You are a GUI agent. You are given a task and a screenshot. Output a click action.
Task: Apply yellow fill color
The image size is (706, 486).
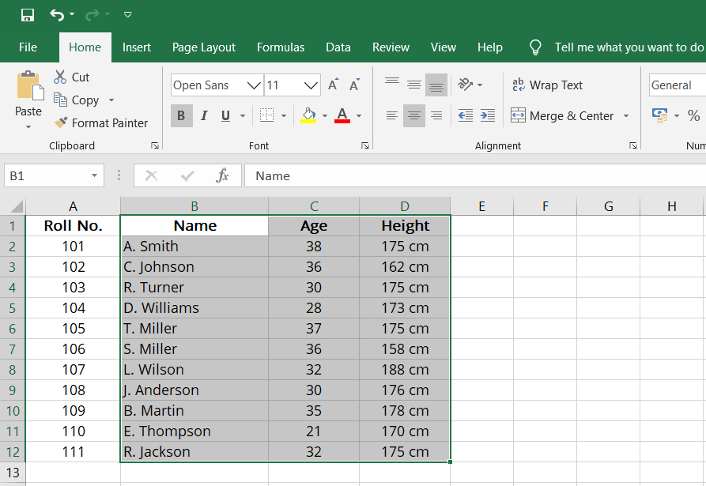(x=308, y=115)
